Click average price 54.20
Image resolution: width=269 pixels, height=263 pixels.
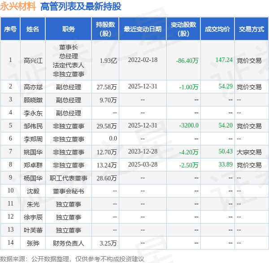(226, 125)
